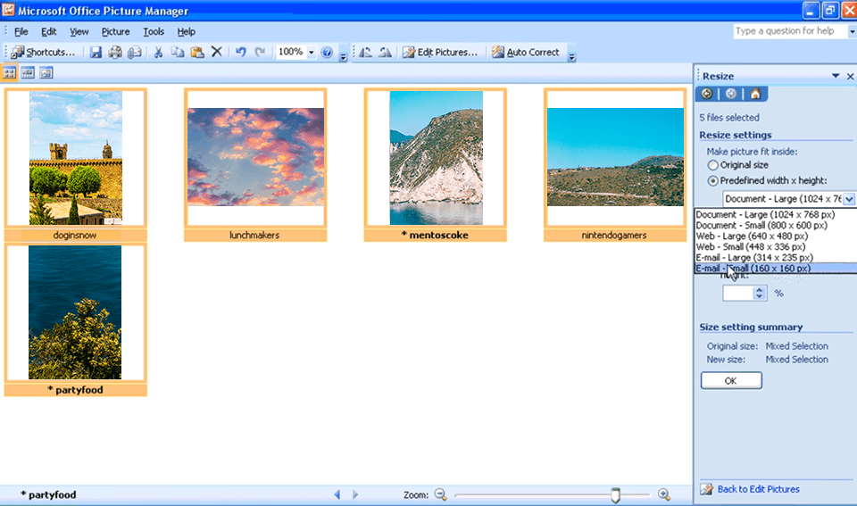
Task: Click the OK button
Action: pos(731,381)
